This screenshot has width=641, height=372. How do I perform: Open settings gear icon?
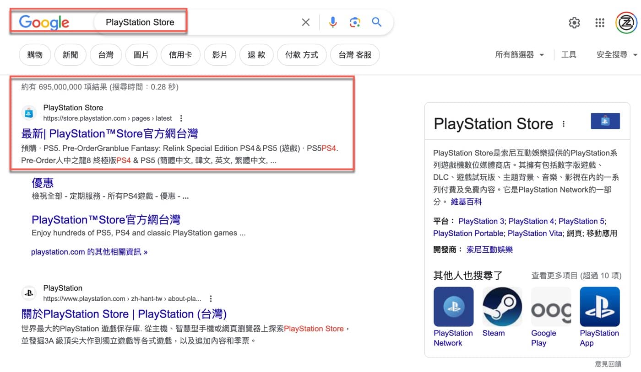[574, 22]
